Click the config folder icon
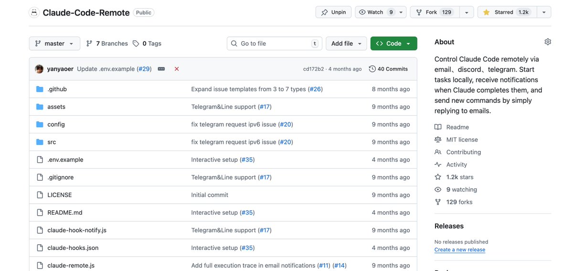The height and width of the screenshot is (271, 573). pyautogui.click(x=40, y=124)
